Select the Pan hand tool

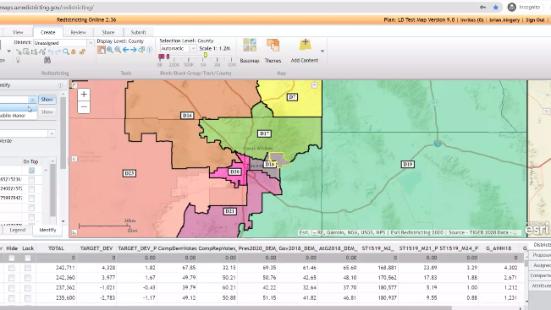(102, 50)
